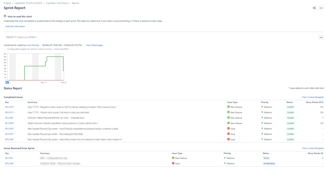Viewport: 326px width, 170px height.
Task: Click the 'Completed Issues' heading
Action: (13, 97)
